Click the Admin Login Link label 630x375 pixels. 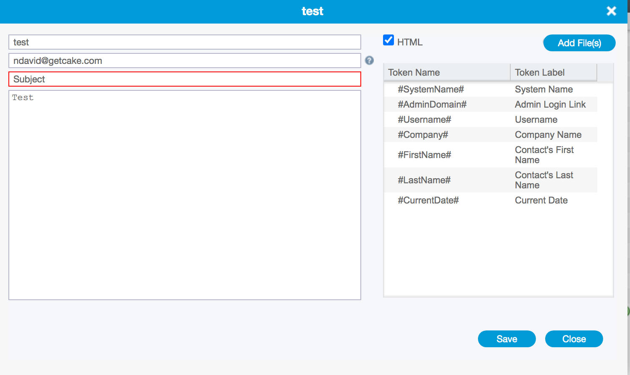tap(550, 105)
